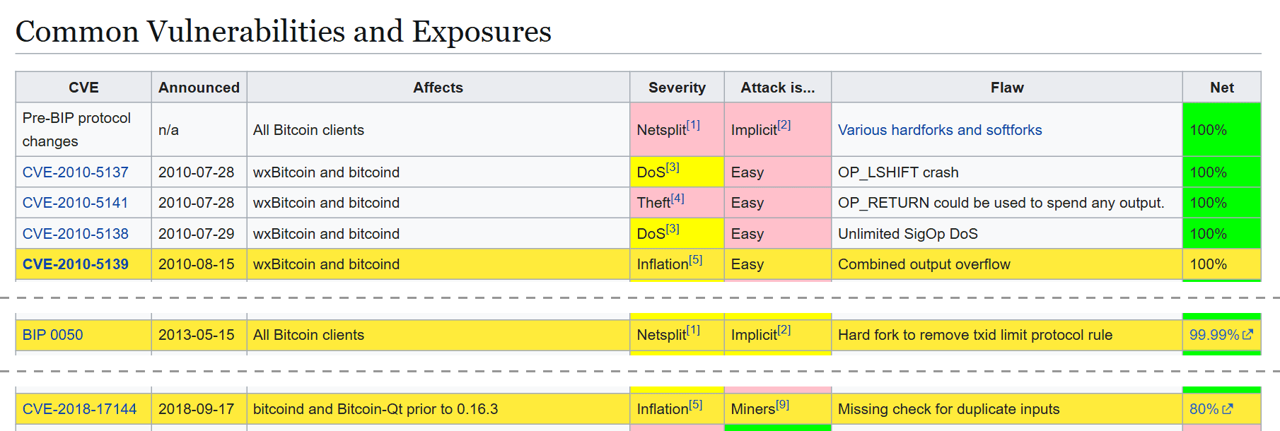Click 'Hard fork to remove txid limit' cell
The width and height of the screenshot is (1280, 431).
[1007, 335]
